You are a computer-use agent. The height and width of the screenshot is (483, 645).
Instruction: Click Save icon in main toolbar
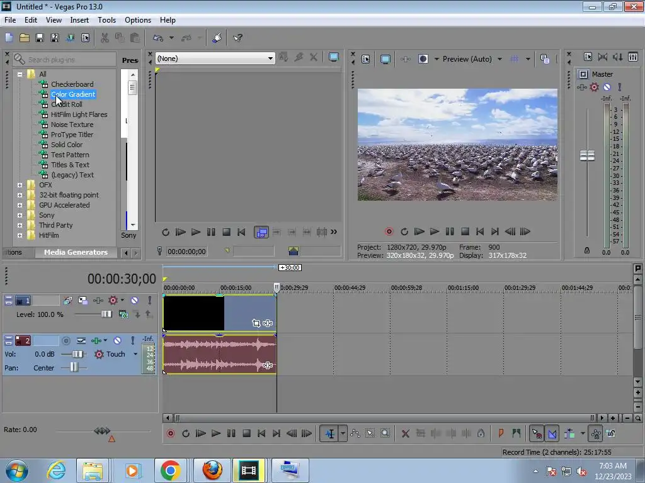tap(40, 38)
